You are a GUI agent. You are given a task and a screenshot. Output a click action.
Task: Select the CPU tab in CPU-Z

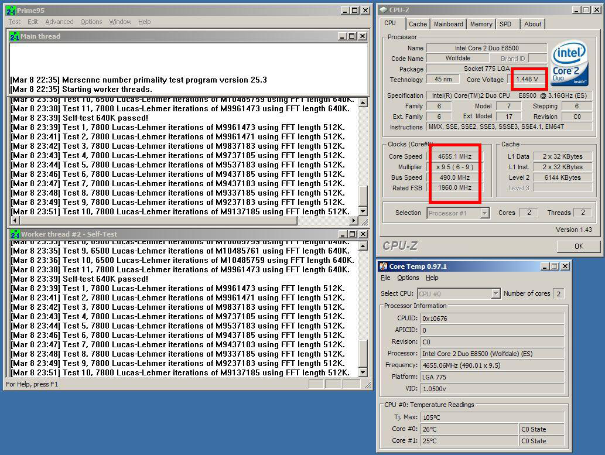(x=390, y=23)
